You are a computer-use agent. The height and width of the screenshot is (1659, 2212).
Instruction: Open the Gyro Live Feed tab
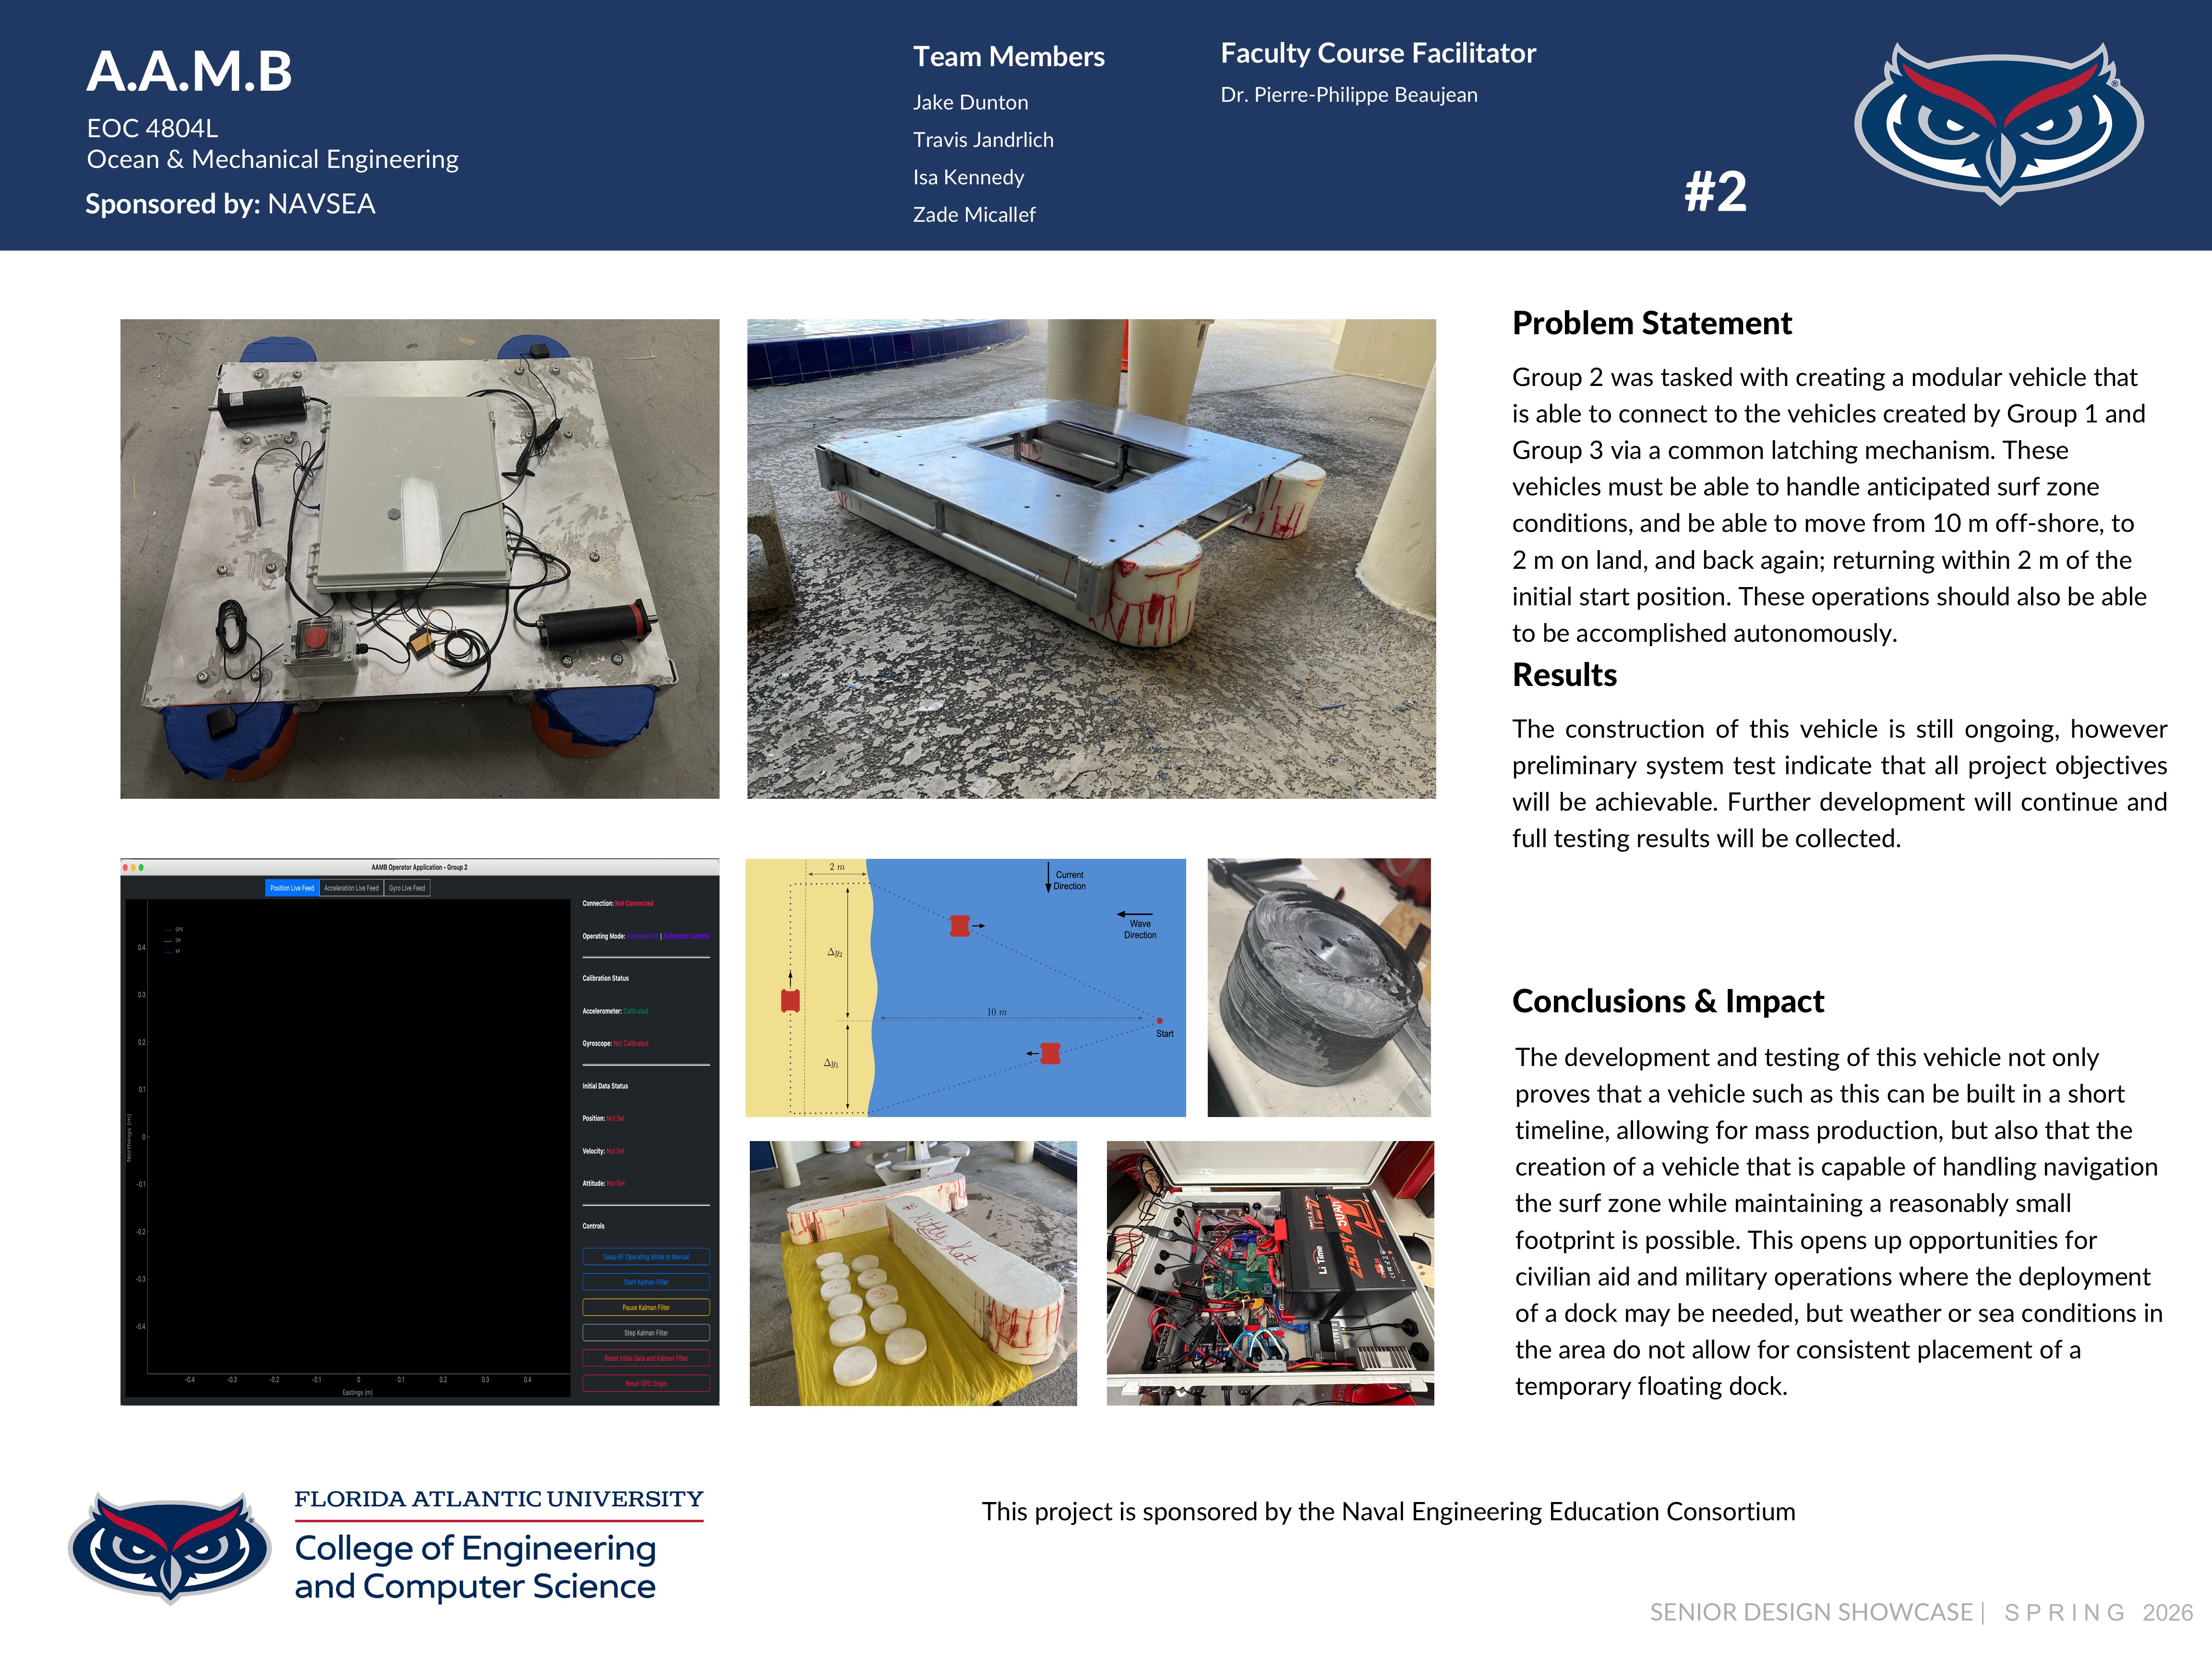coord(407,888)
